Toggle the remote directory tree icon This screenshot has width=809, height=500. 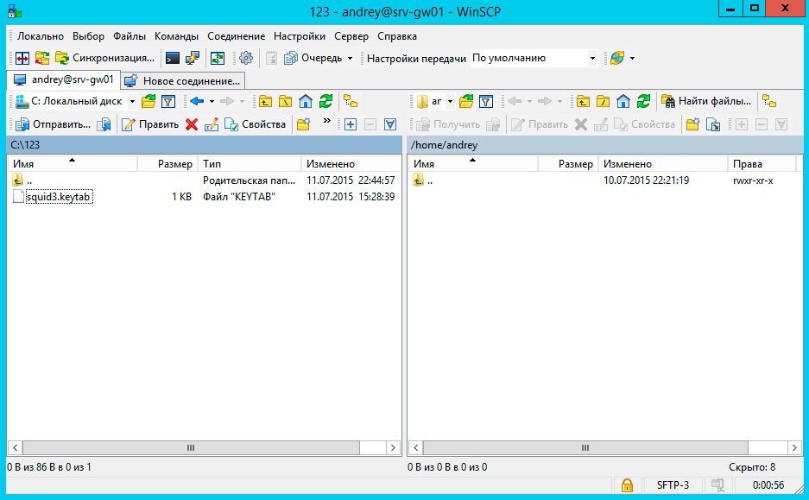769,102
